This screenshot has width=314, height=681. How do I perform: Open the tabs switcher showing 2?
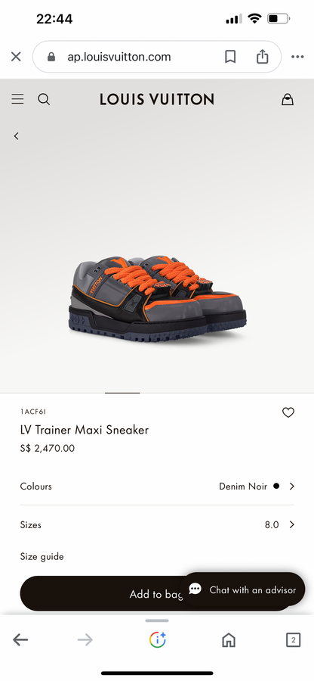293,639
